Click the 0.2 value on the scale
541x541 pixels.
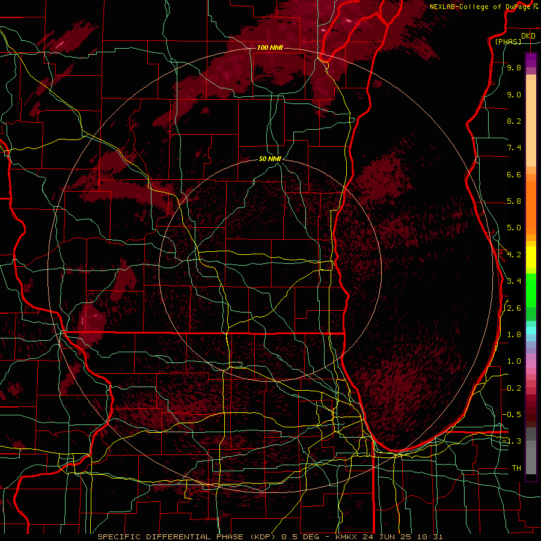point(514,388)
